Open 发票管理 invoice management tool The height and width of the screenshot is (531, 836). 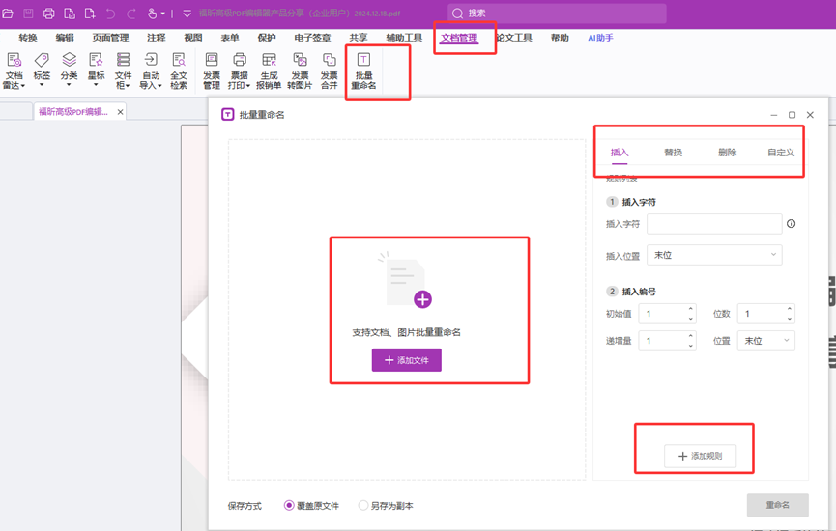[x=212, y=71]
